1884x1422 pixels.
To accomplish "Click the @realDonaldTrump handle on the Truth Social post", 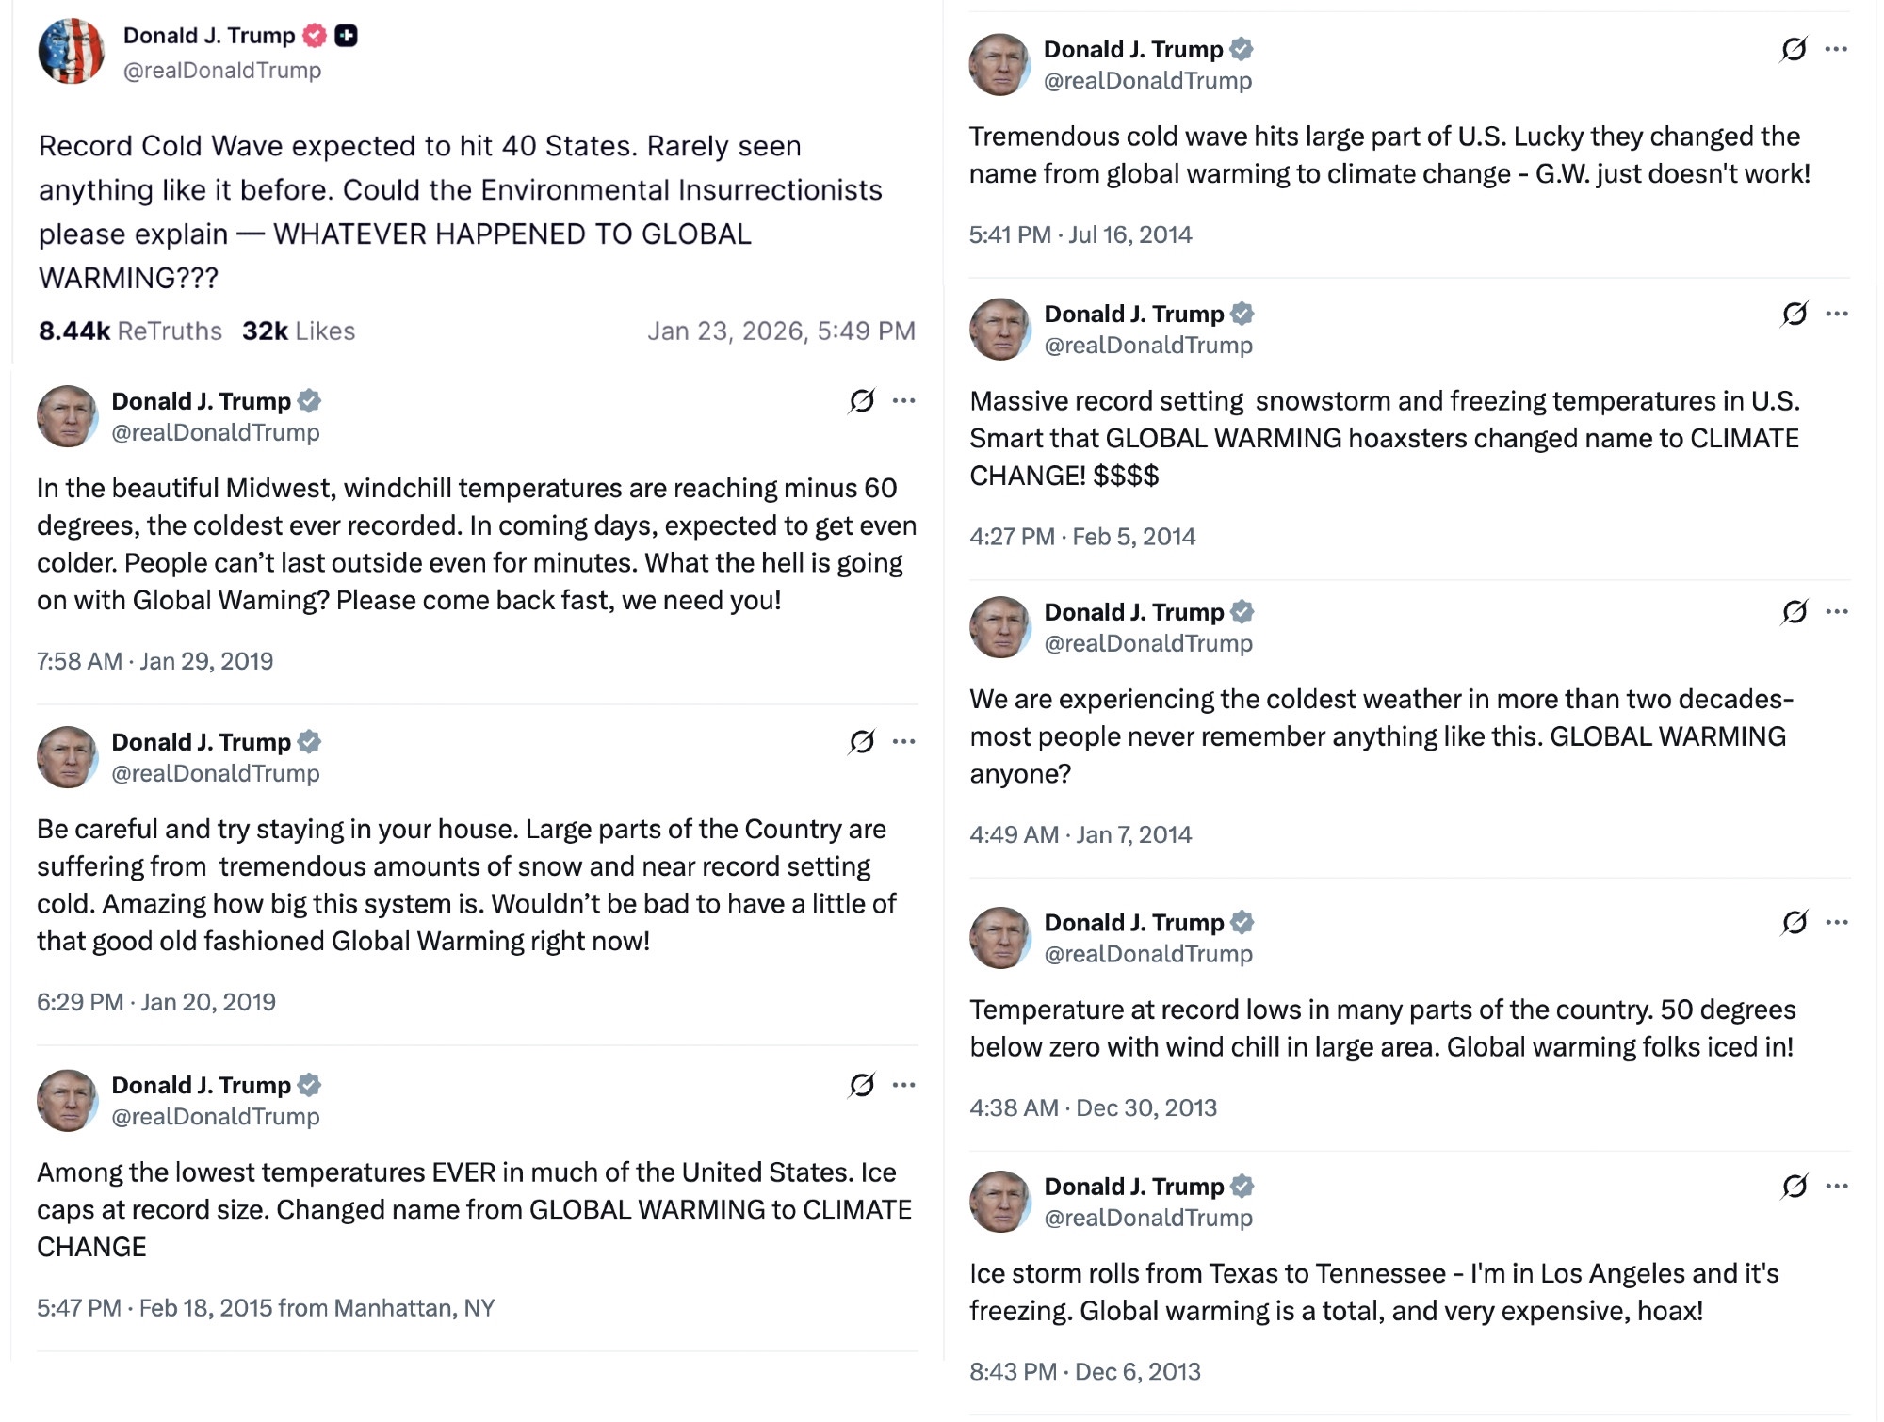I will pos(222,71).
